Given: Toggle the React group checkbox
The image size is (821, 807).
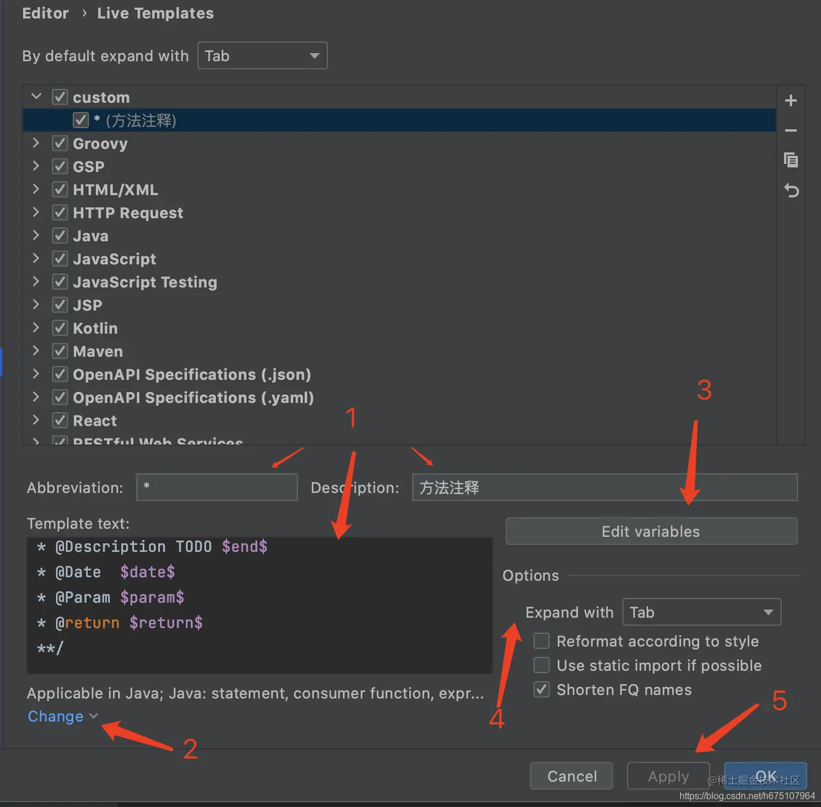Looking at the screenshot, I should (60, 420).
